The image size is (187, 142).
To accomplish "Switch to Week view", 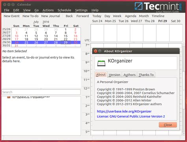I will (117, 16).
